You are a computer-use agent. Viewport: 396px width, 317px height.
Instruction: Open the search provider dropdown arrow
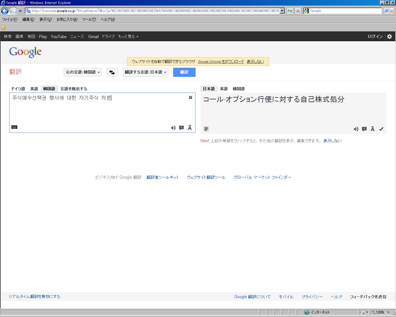[x=392, y=11]
